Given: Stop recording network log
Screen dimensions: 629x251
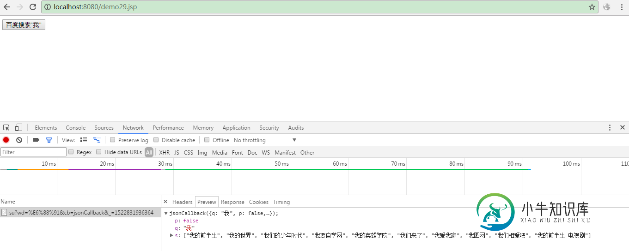Looking at the screenshot, I should (x=6, y=140).
